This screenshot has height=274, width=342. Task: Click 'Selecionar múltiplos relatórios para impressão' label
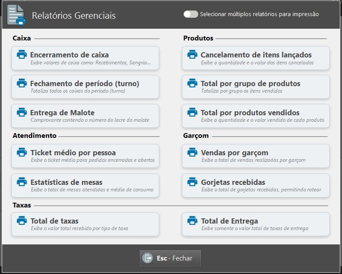point(259,14)
